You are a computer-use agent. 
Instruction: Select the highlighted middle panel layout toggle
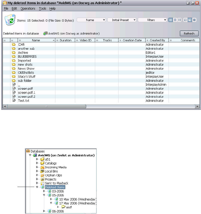pyautogui.click(x=190, y=20)
